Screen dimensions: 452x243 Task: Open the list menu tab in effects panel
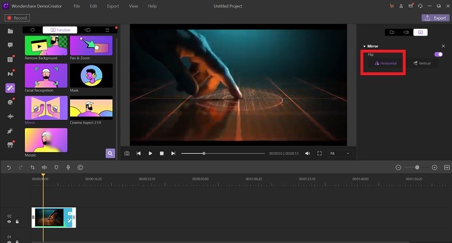tap(107, 30)
